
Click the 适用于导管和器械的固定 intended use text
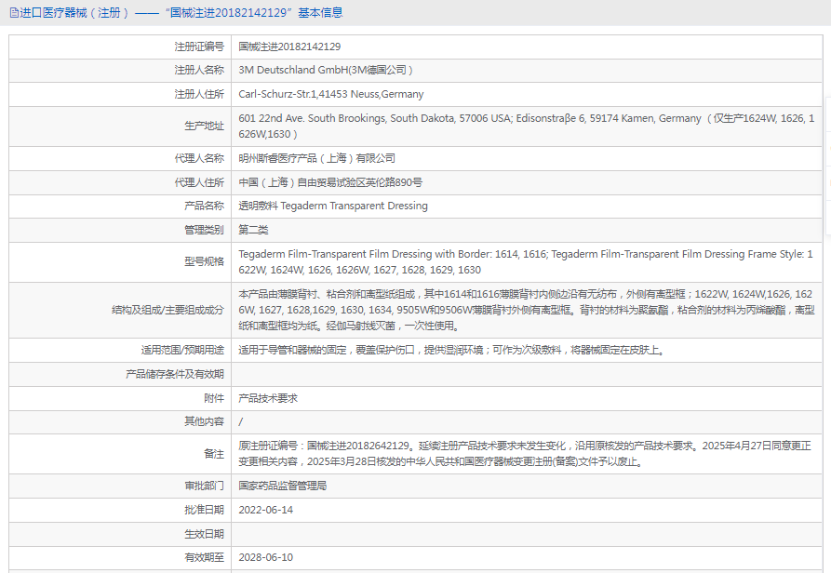452,350
